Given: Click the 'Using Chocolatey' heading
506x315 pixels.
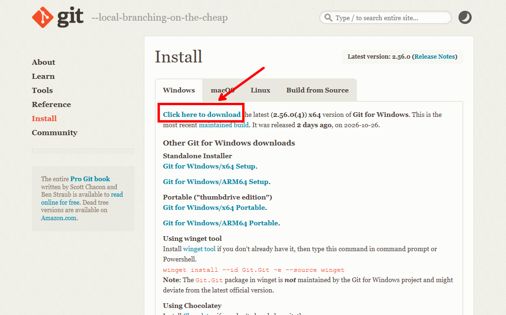Looking at the screenshot, I should coord(192,306).
